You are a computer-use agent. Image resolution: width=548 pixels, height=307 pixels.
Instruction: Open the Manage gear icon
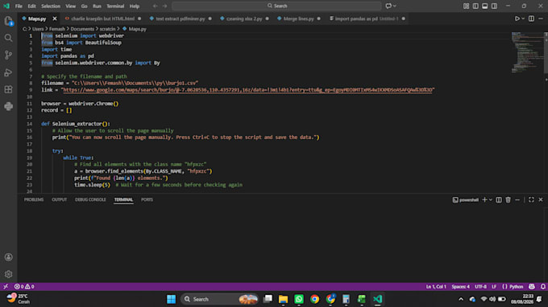pyautogui.click(x=8, y=274)
